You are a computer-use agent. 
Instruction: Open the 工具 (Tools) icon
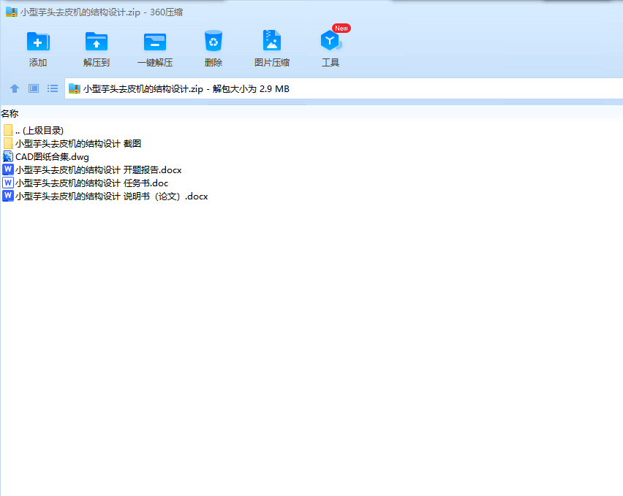click(x=331, y=40)
